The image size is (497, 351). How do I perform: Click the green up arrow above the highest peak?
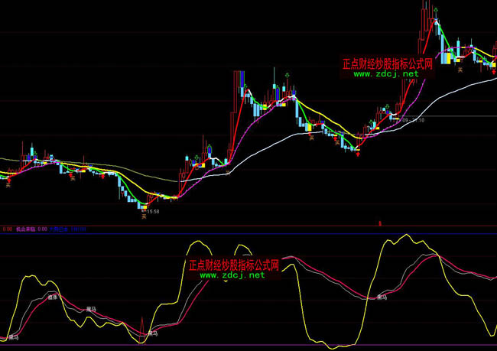(x=435, y=10)
